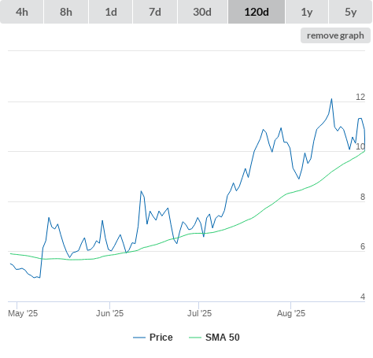Click the 6 value on price axis
The height and width of the screenshot is (358, 373).
(363, 246)
